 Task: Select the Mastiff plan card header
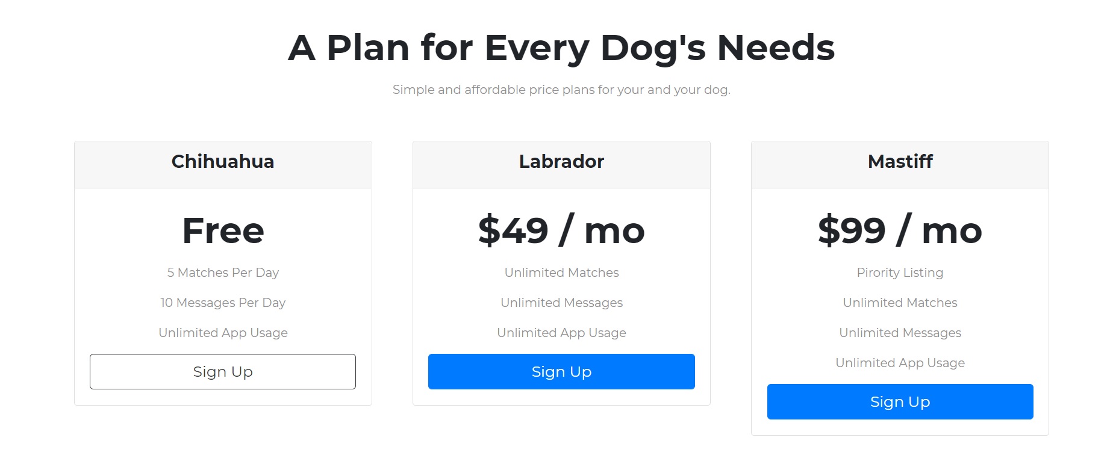click(x=899, y=162)
